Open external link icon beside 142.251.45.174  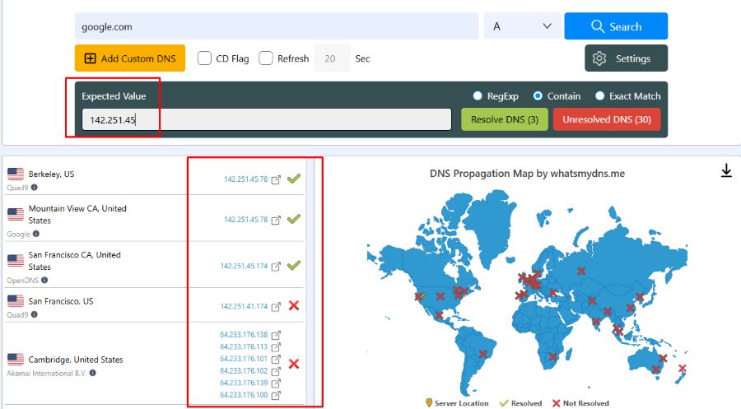(x=276, y=266)
